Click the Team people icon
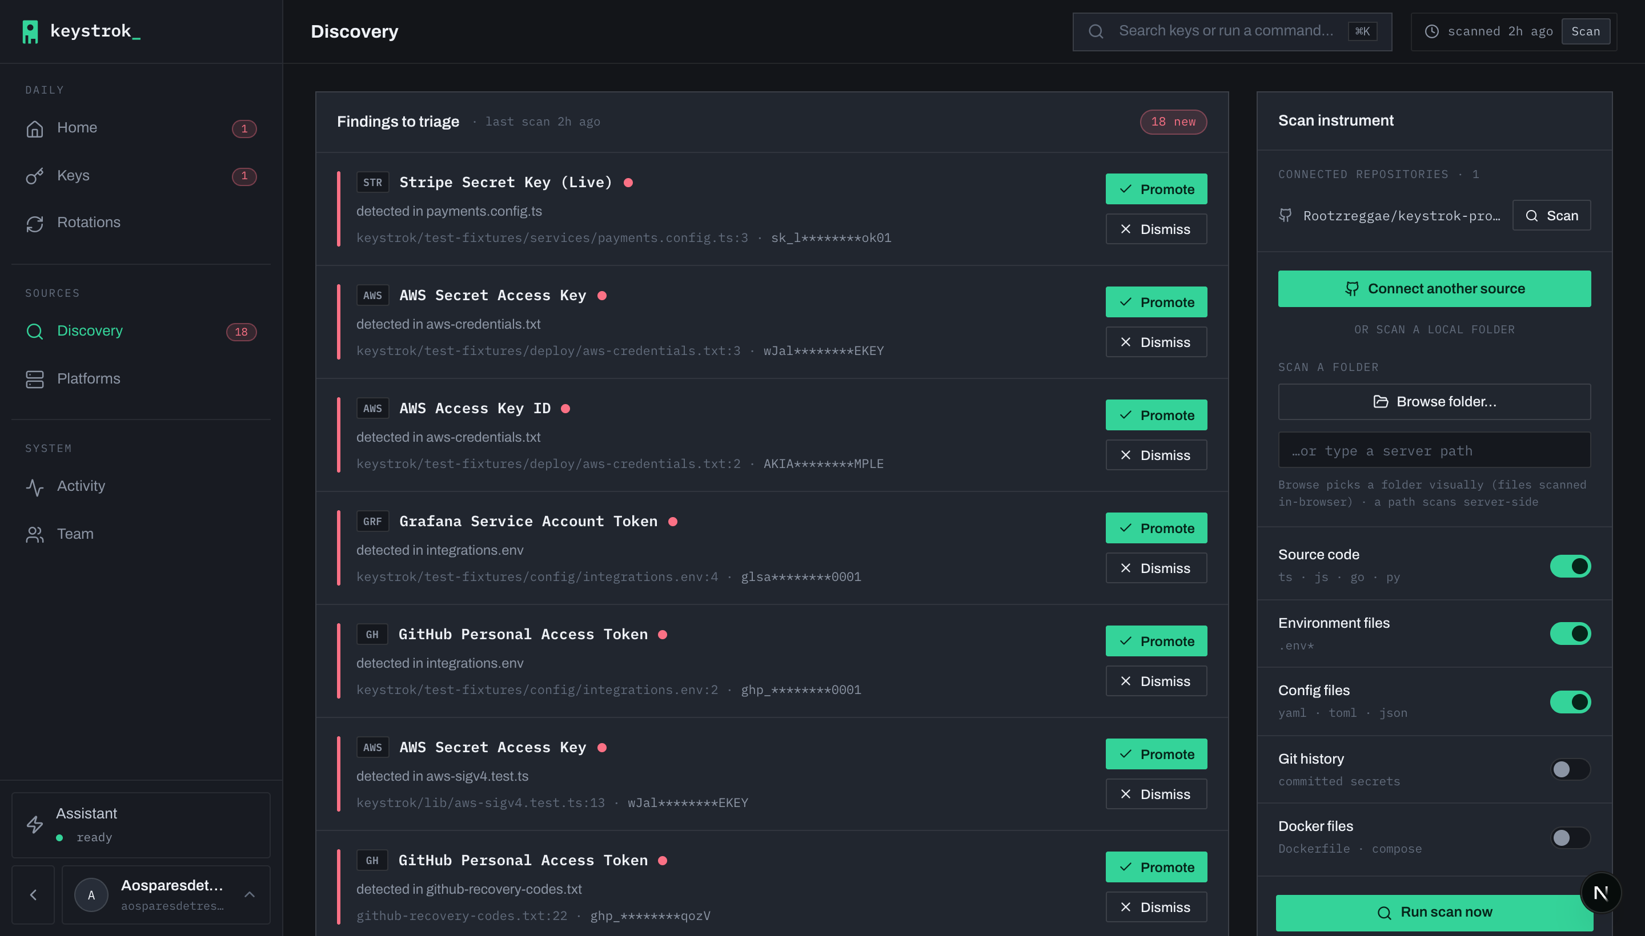Screen dimensions: 1645x936 coord(35,534)
